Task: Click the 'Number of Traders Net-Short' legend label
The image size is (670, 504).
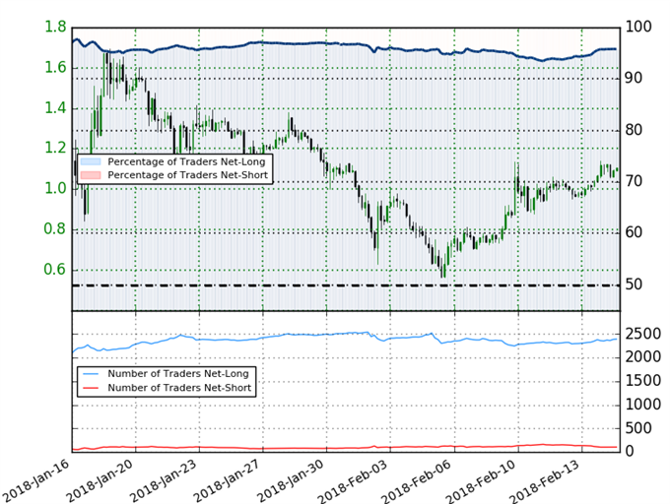Action: [x=179, y=388]
